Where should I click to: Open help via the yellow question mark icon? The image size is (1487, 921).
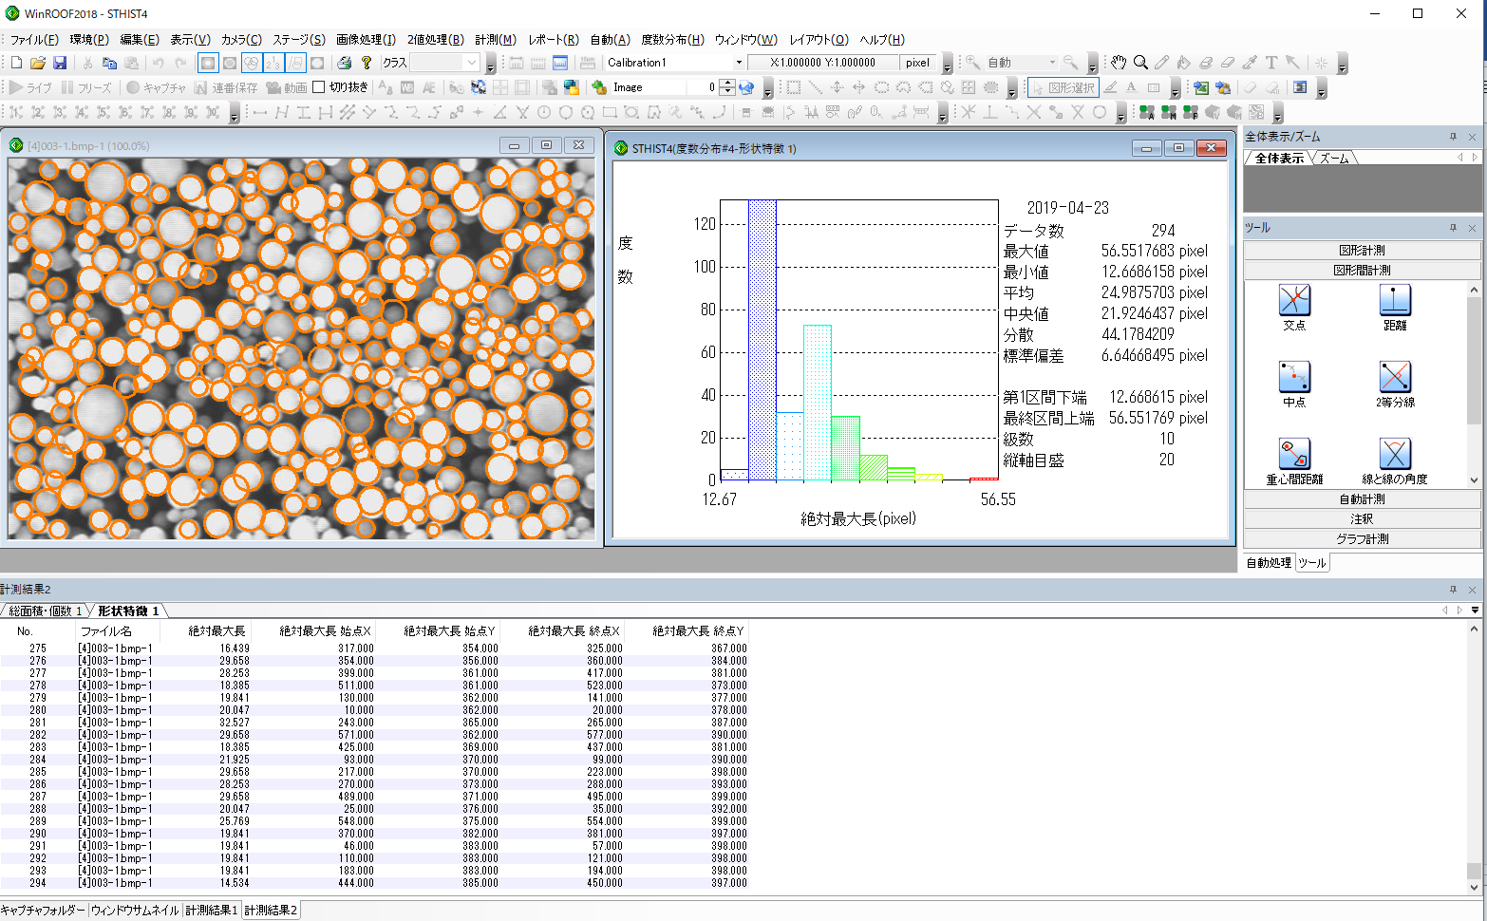click(367, 63)
